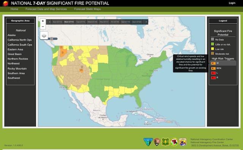Select the Great Basin geographic area
The image size is (243, 150).
coord(15,54)
